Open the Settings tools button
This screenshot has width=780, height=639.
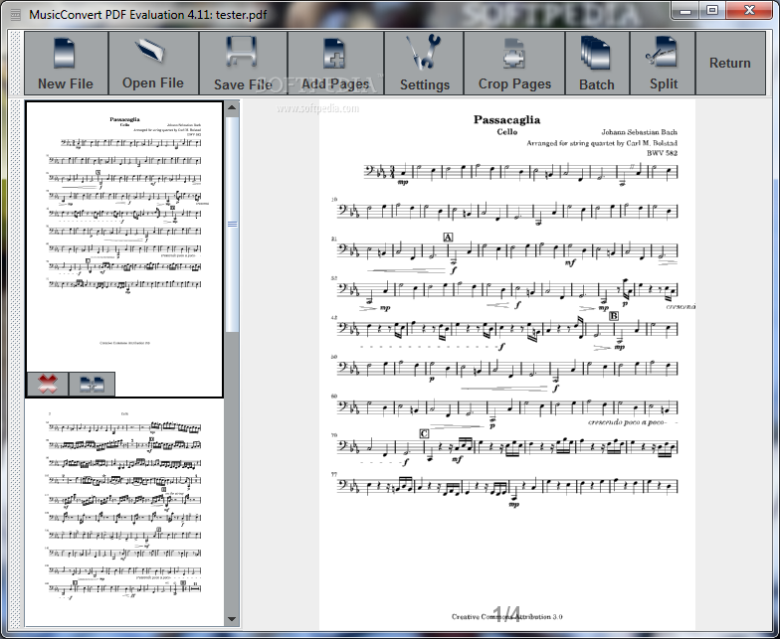tap(424, 64)
